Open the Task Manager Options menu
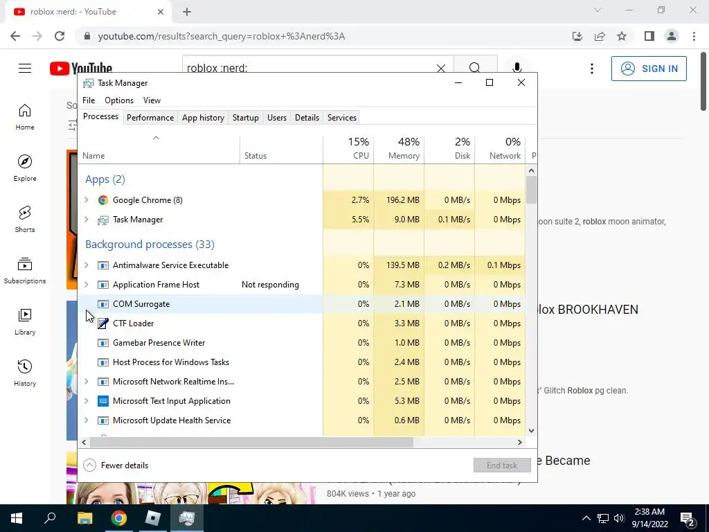709x532 pixels. pos(119,100)
